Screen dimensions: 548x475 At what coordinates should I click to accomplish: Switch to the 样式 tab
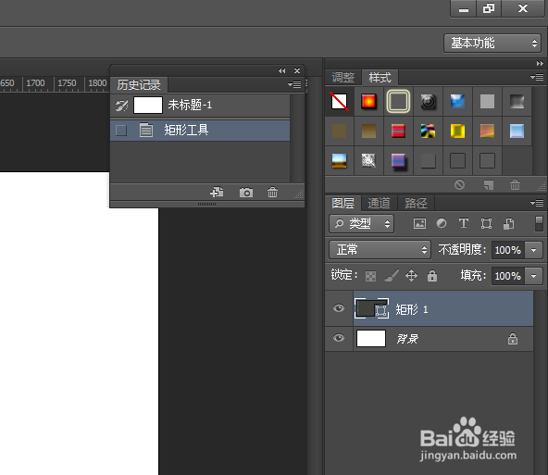coord(380,78)
